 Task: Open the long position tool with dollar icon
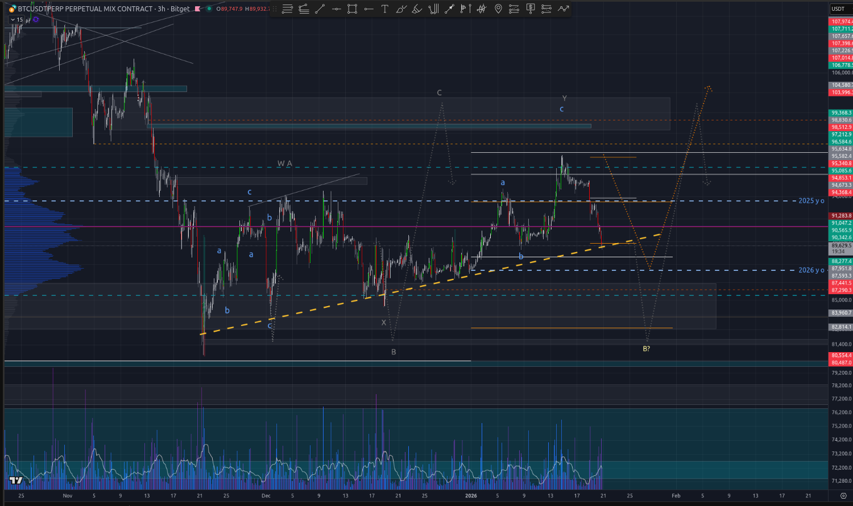(531, 9)
